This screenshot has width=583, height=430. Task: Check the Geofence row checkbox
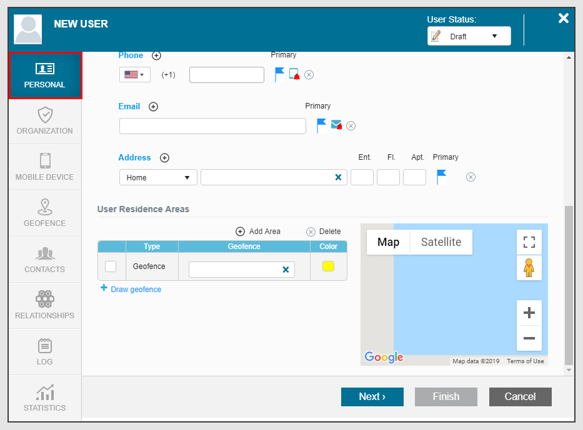pyautogui.click(x=111, y=266)
